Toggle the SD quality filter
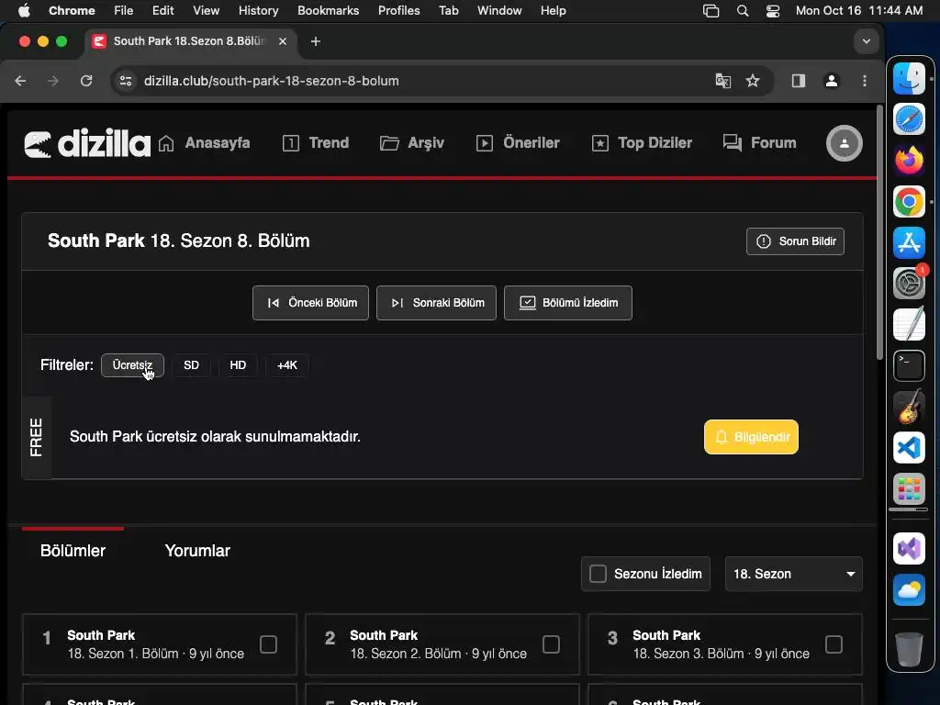This screenshot has height=705, width=940. (191, 365)
